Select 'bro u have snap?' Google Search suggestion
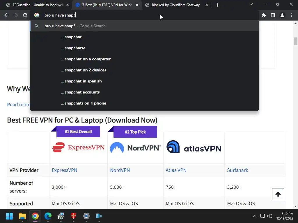Viewport: 298px width, 223px height. pyautogui.click(x=144, y=26)
